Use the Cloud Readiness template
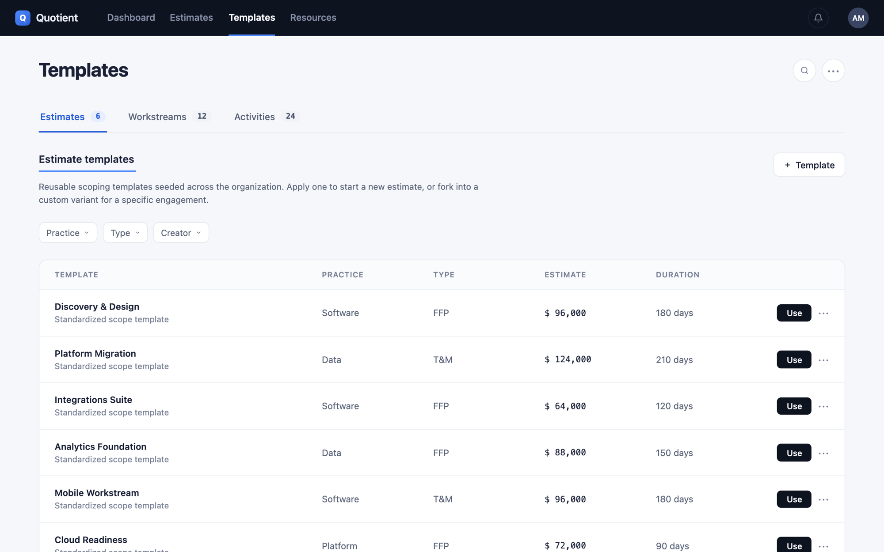 794,545
